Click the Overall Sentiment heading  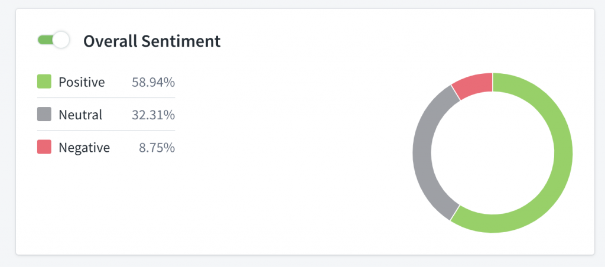152,41
